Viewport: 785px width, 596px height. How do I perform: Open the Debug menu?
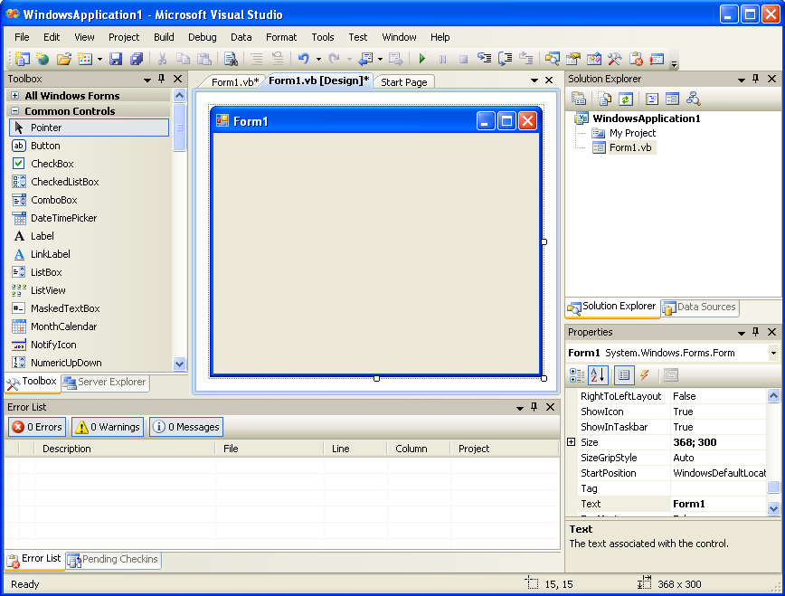click(x=202, y=37)
